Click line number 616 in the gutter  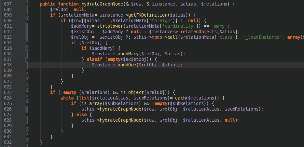(x=8, y=54)
